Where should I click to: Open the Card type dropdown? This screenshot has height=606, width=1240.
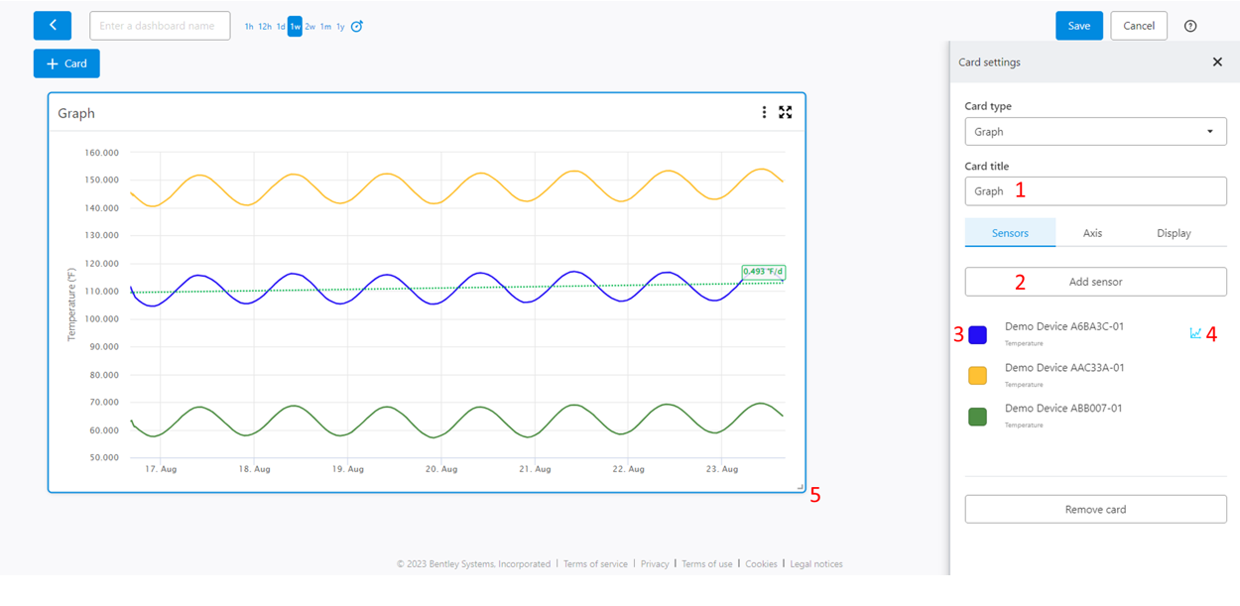(1095, 131)
